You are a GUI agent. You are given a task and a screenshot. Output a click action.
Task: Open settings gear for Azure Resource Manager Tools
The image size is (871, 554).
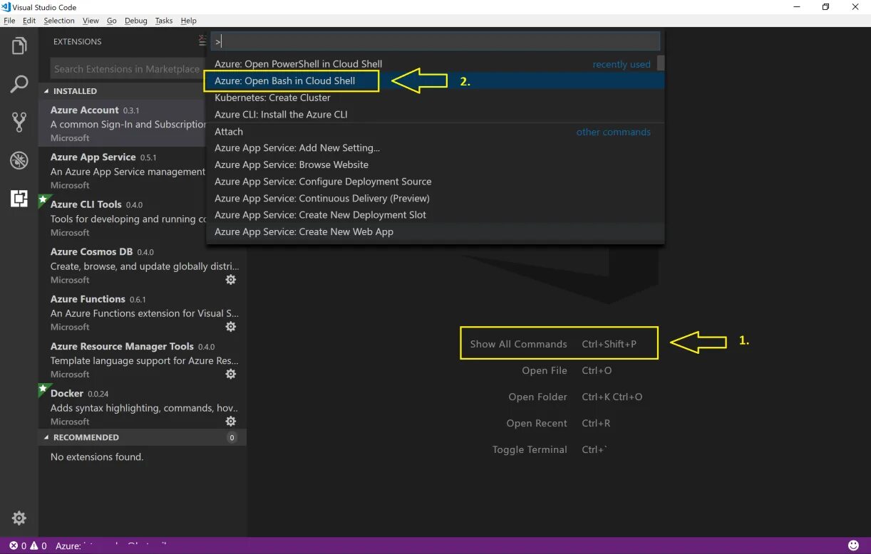231,374
